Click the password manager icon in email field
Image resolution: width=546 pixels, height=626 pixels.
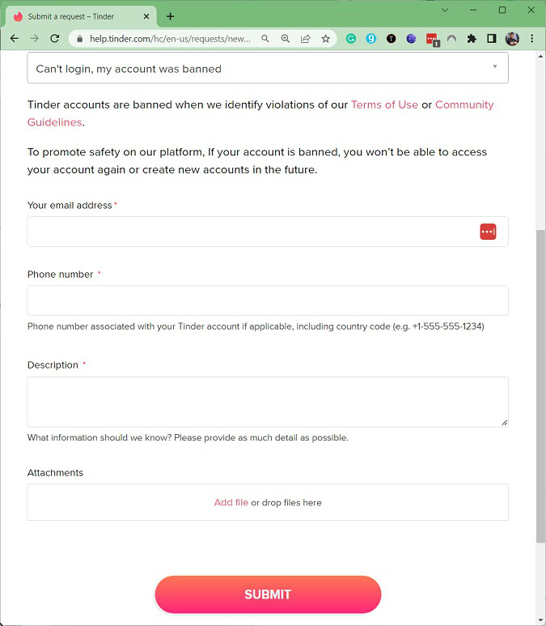[x=488, y=232]
